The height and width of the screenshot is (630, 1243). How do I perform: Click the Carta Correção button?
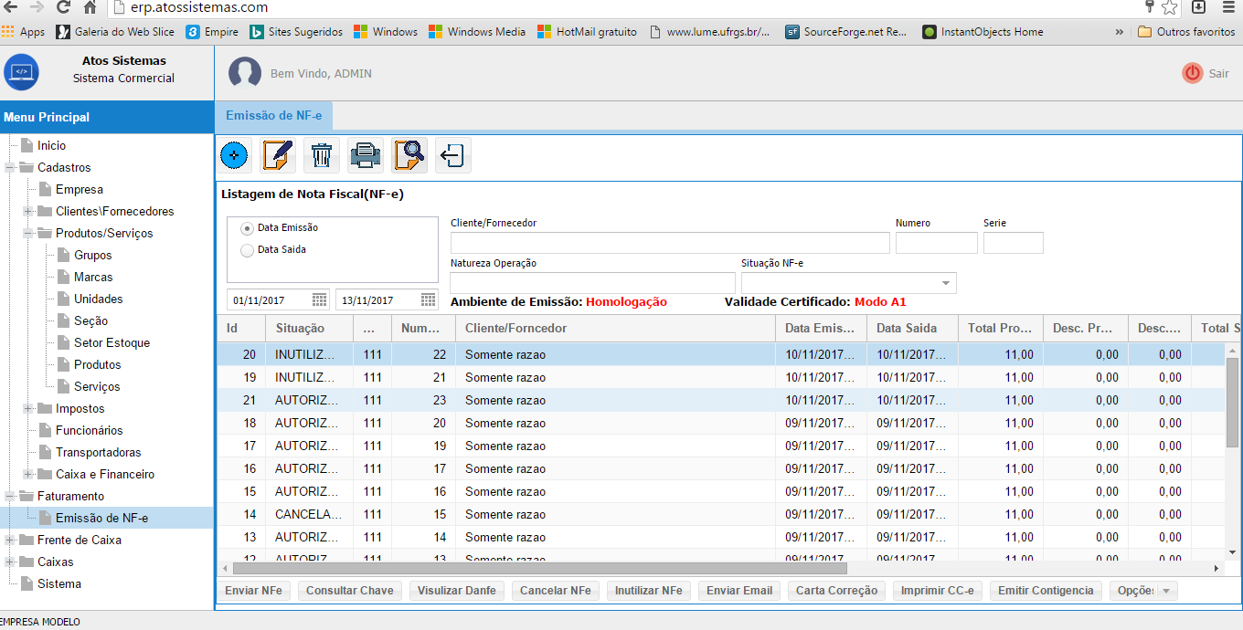pos(837,591)
